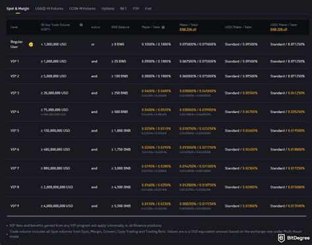
Task: Open the Fiat tab
Action: [x=148, y=9]
